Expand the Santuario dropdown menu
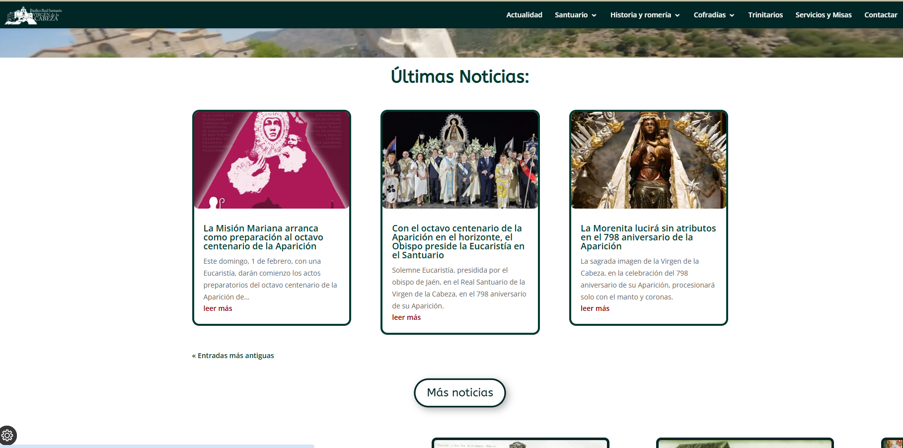 pyautogui.click(x=576, y=15)
